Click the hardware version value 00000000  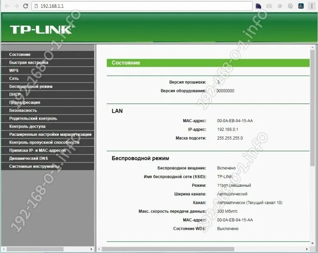225,91
